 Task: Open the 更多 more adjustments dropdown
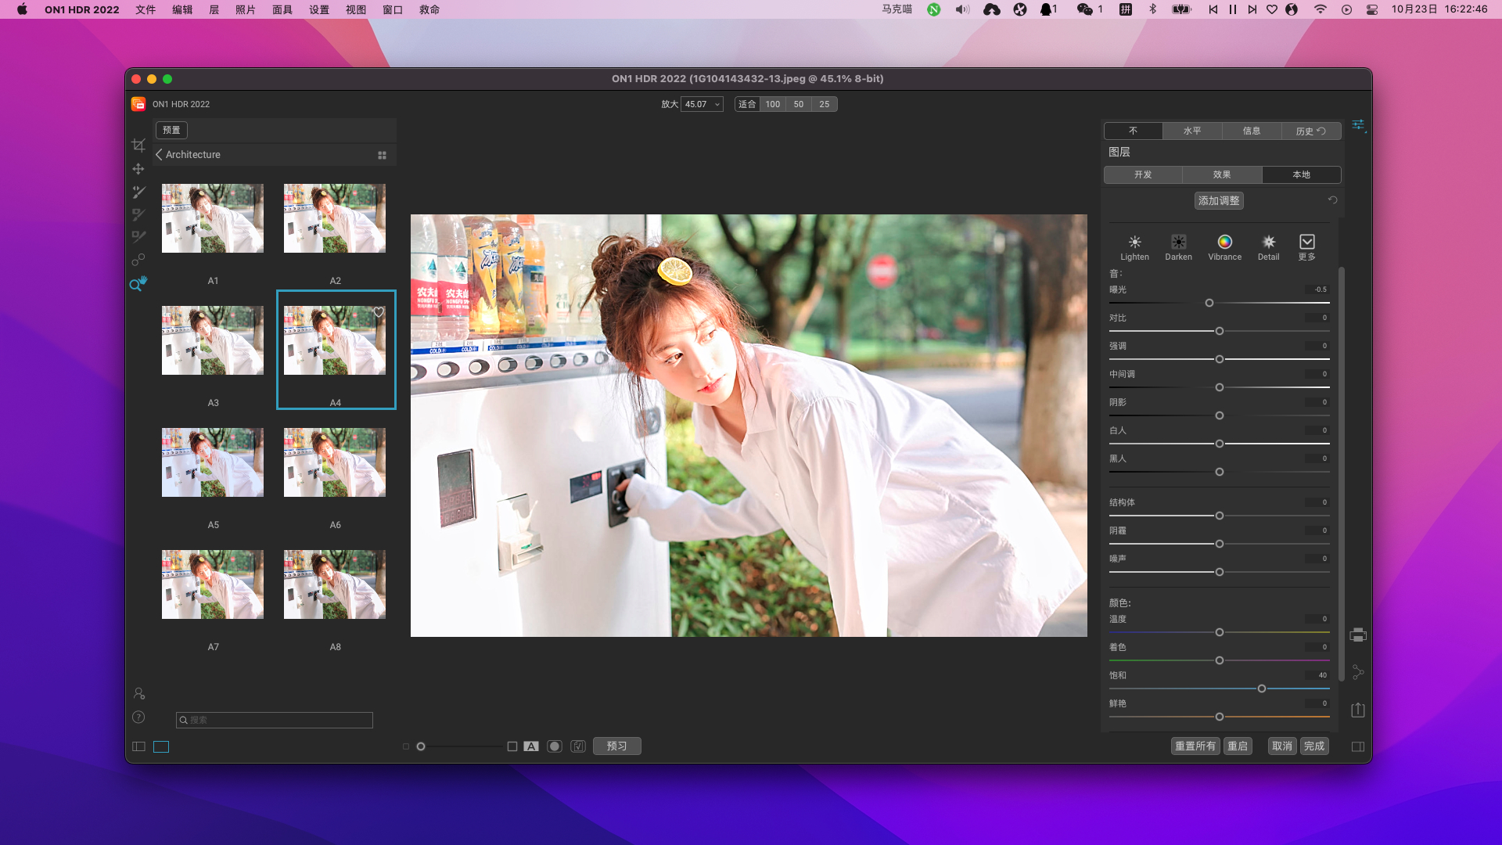point(1306,242)
